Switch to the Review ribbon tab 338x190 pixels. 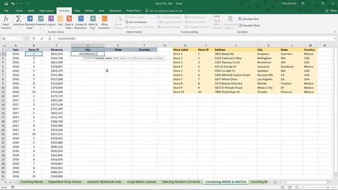pyautogui.click(x=89, y=11)
